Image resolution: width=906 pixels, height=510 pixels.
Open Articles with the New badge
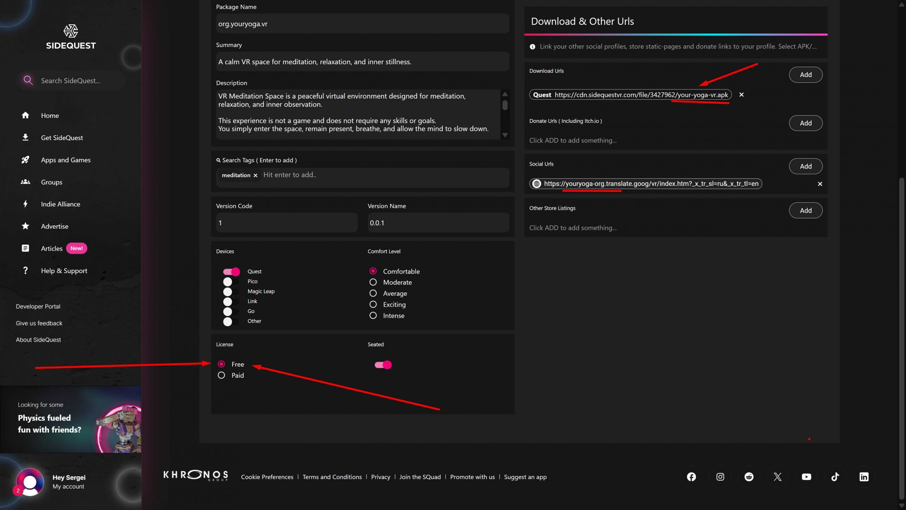(x=51, y=248)
